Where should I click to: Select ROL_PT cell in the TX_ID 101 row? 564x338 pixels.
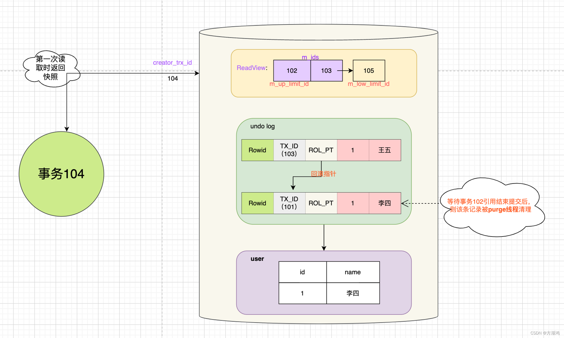pyautogui.click(x=321, y=203)
